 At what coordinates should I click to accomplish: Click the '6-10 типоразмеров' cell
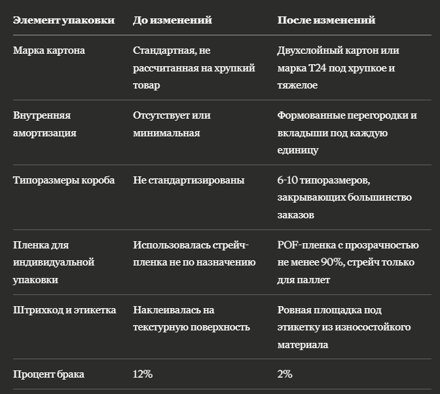[x=344, y=197]
